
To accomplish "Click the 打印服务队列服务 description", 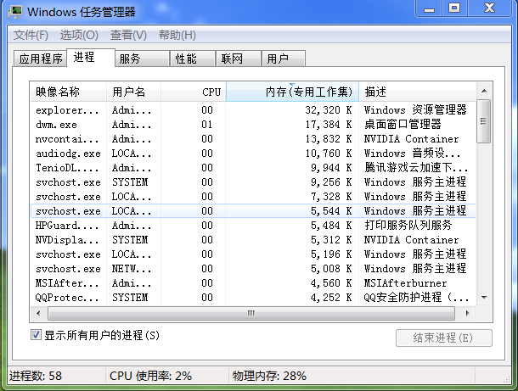I will pos(408,226).
